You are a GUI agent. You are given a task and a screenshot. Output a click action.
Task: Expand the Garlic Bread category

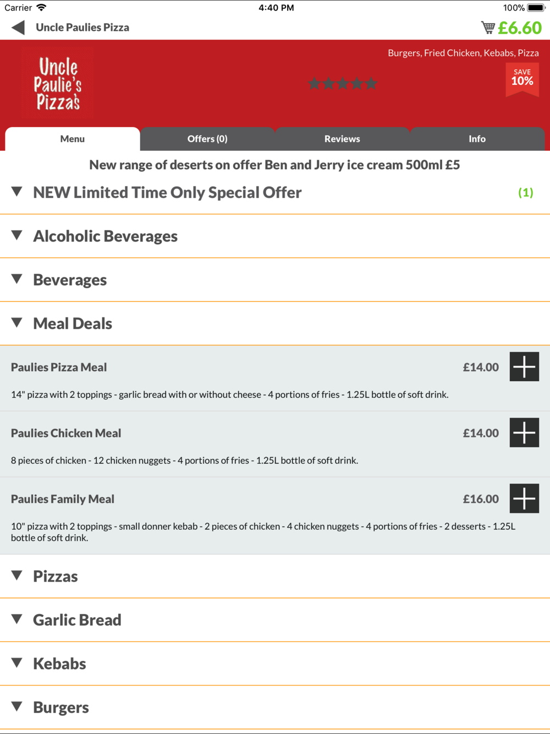tap(275, 620)
